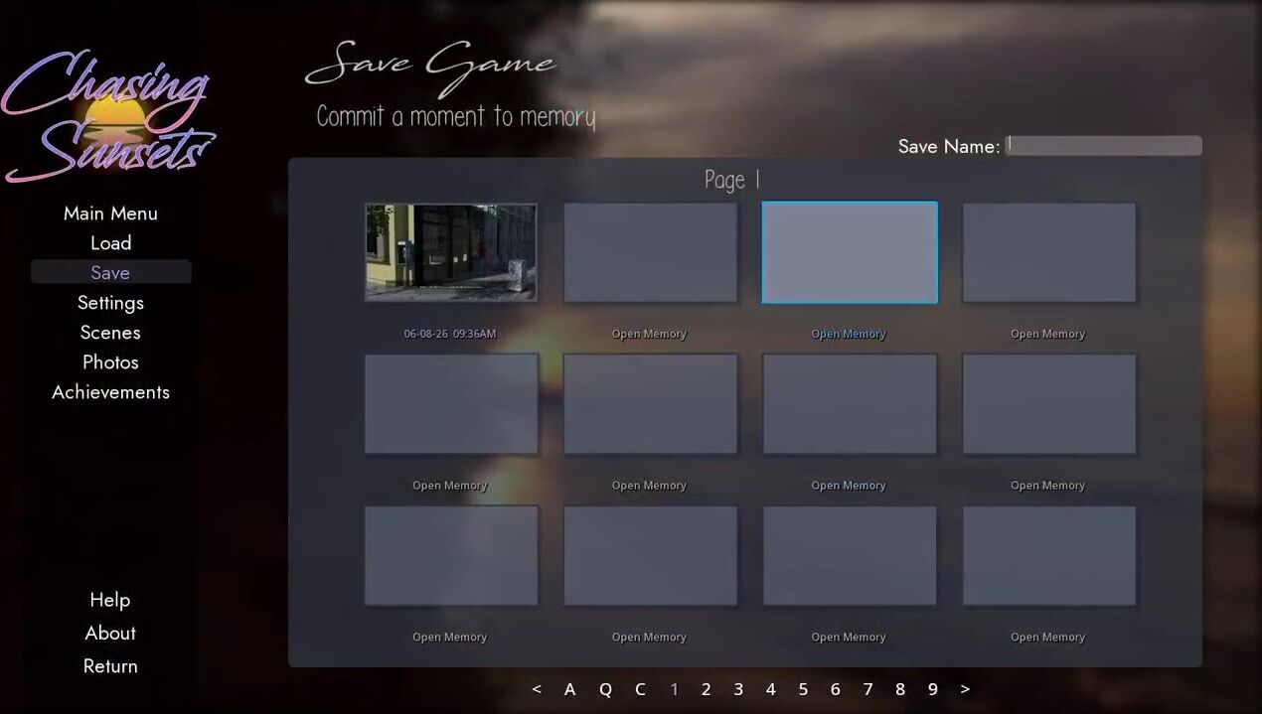Go to next save page arrow
1262x714 pixels.
pyautogui.click(x=965, y=689)
